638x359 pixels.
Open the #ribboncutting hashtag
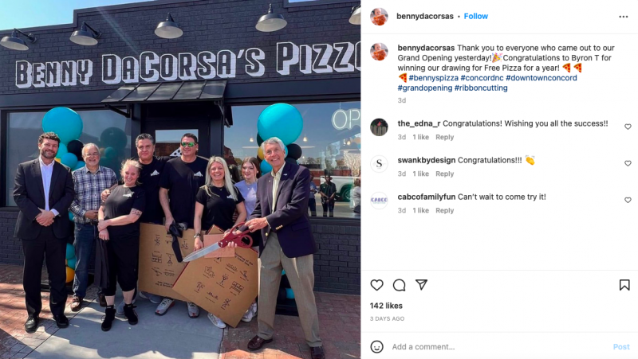481,88
